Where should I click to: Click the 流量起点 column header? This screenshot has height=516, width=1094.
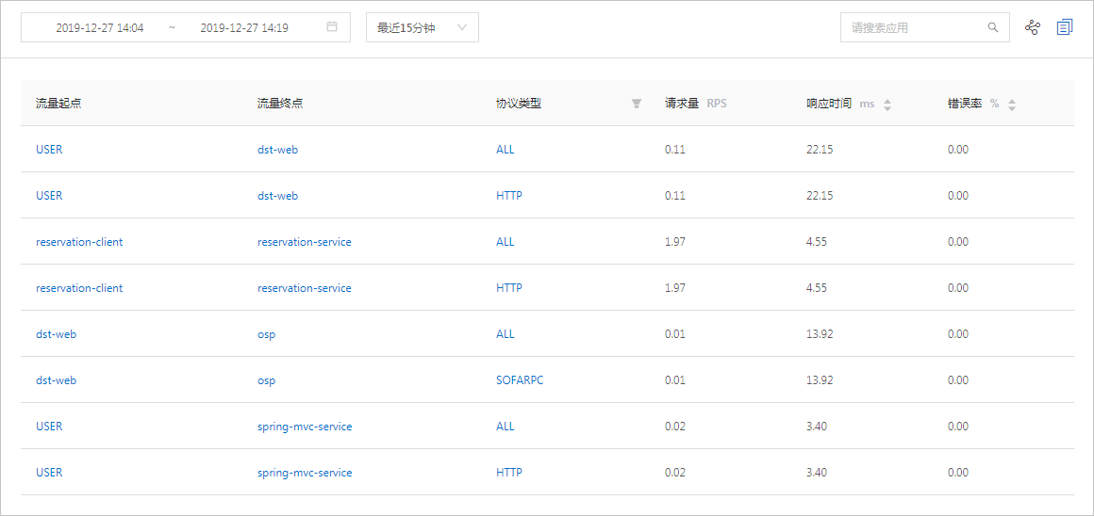(x=58, y=103)
